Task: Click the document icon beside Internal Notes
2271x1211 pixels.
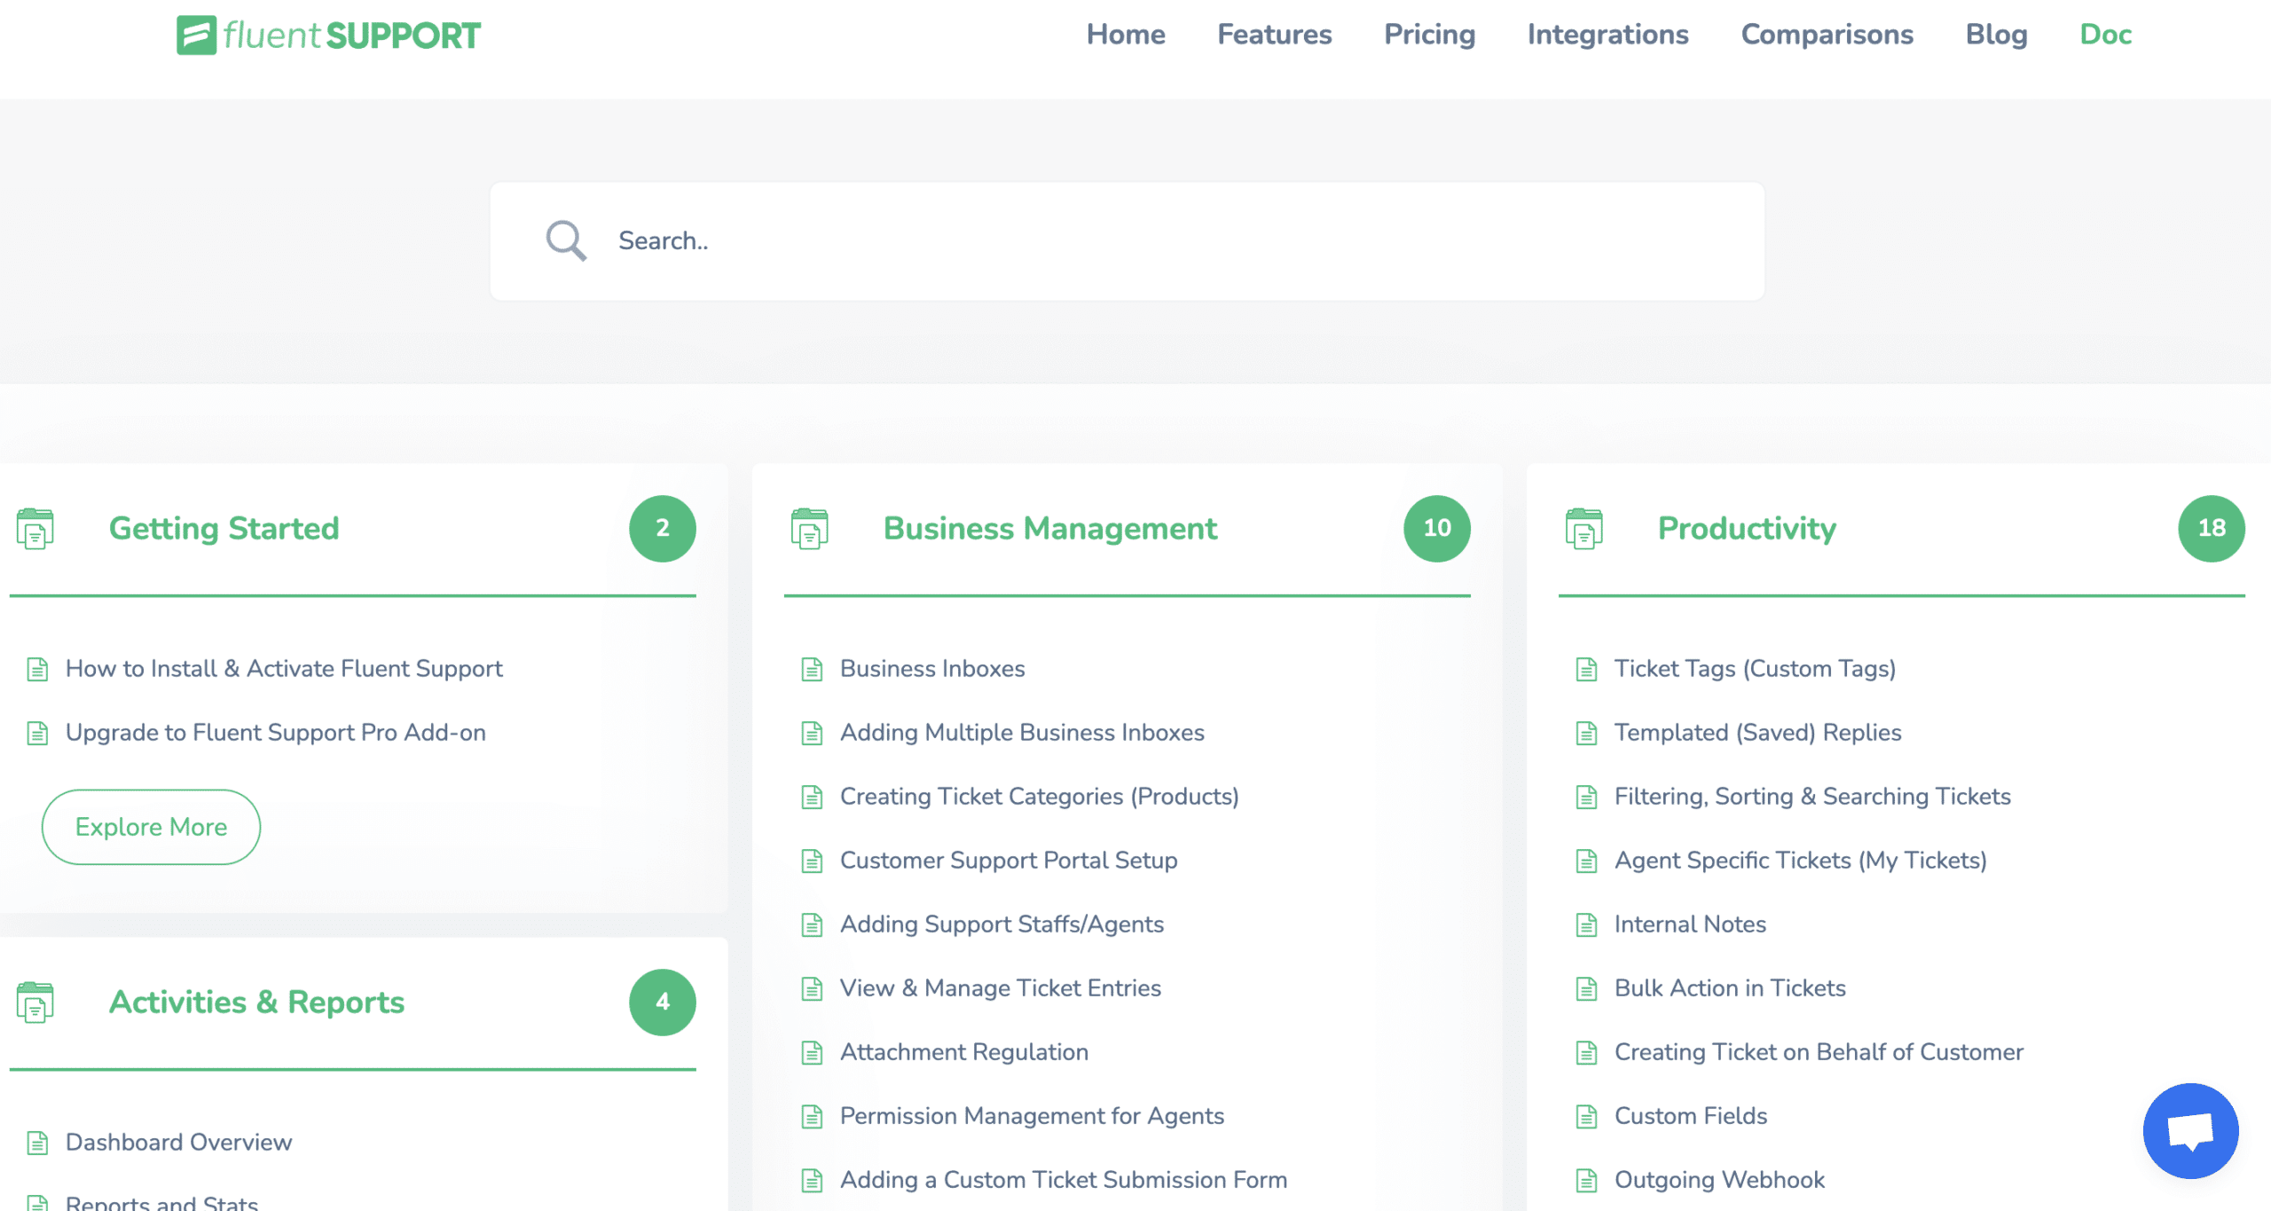Action: [1586, 924]
